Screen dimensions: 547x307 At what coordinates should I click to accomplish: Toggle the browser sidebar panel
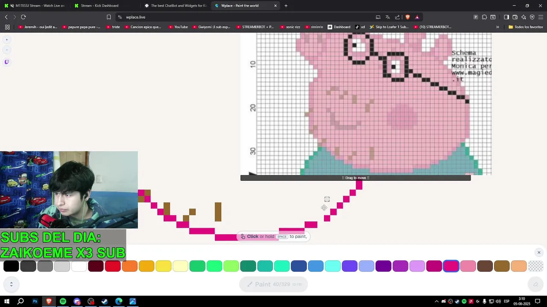tap(506, 17)
